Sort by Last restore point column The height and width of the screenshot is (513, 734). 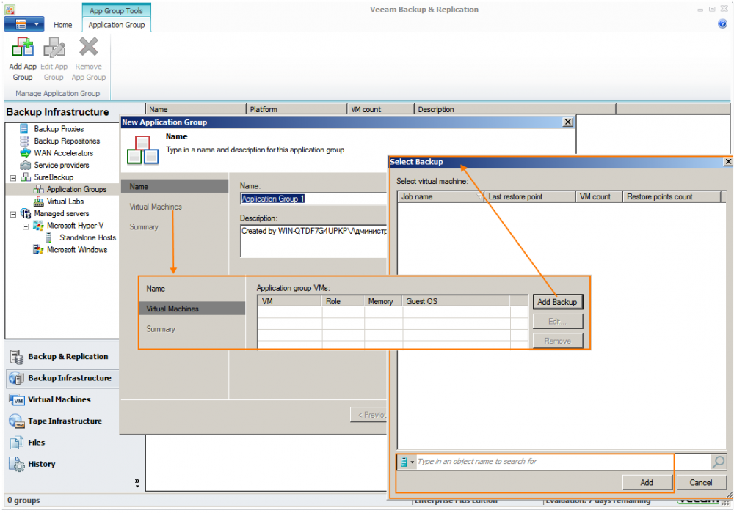[x=530, y=196]
